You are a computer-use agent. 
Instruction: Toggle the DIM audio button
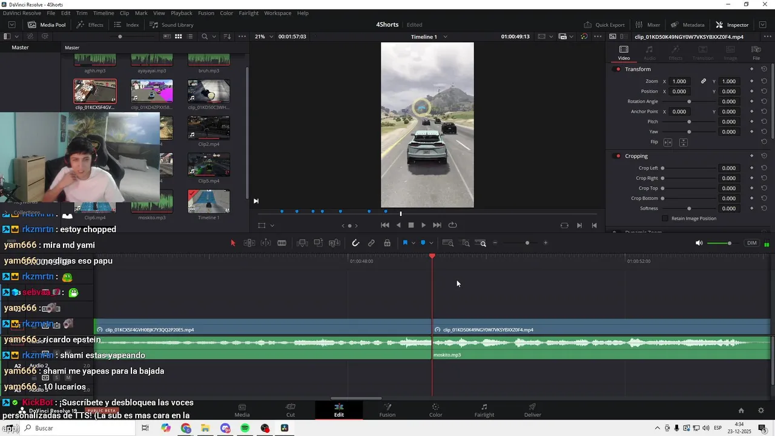tap(752, 243)
